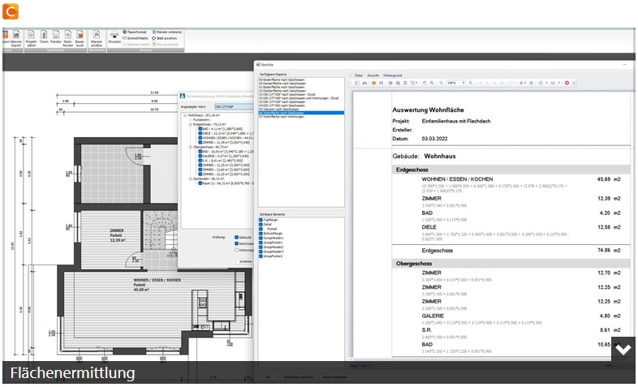The height and width of the screenshot is (387, 638).
Task: Click the 74,86 m2 Erdgeschoss total value
Action: click(609, 251)
